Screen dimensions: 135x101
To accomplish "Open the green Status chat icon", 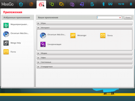I will 51,4.
